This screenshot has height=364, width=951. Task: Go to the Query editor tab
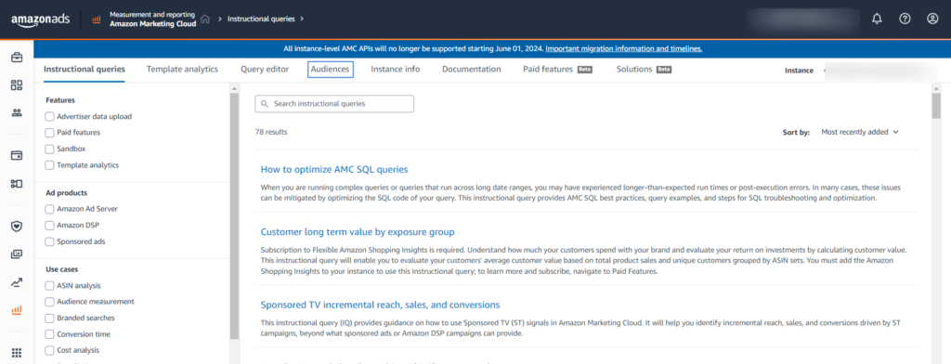pos(265,69)
